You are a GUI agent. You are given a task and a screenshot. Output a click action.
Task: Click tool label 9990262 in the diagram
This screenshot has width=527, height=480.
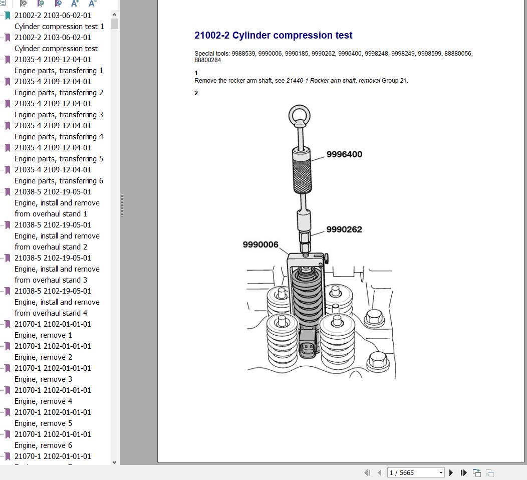point(344,229)
